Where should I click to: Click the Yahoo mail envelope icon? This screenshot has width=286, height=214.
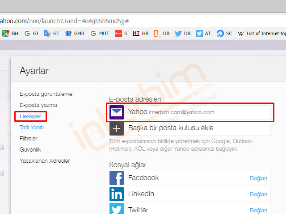click(117, 112)
